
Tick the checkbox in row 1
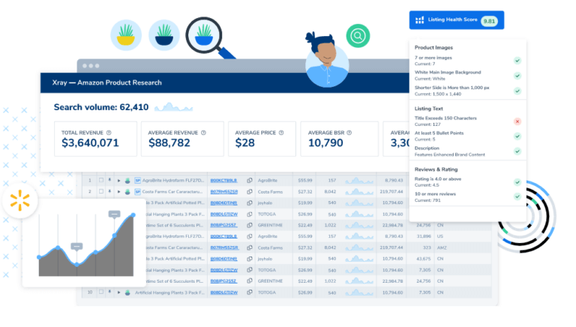pos(101,181)
